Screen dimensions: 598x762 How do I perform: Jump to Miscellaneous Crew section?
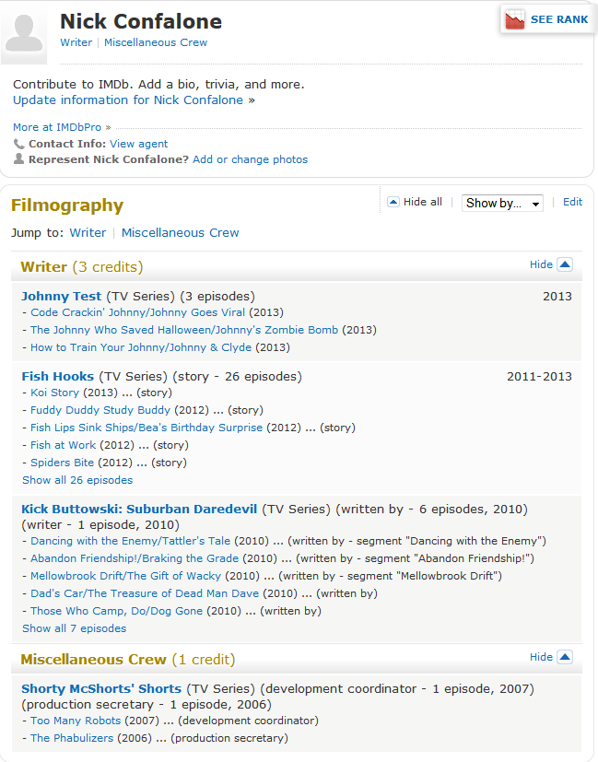[181, 233]
